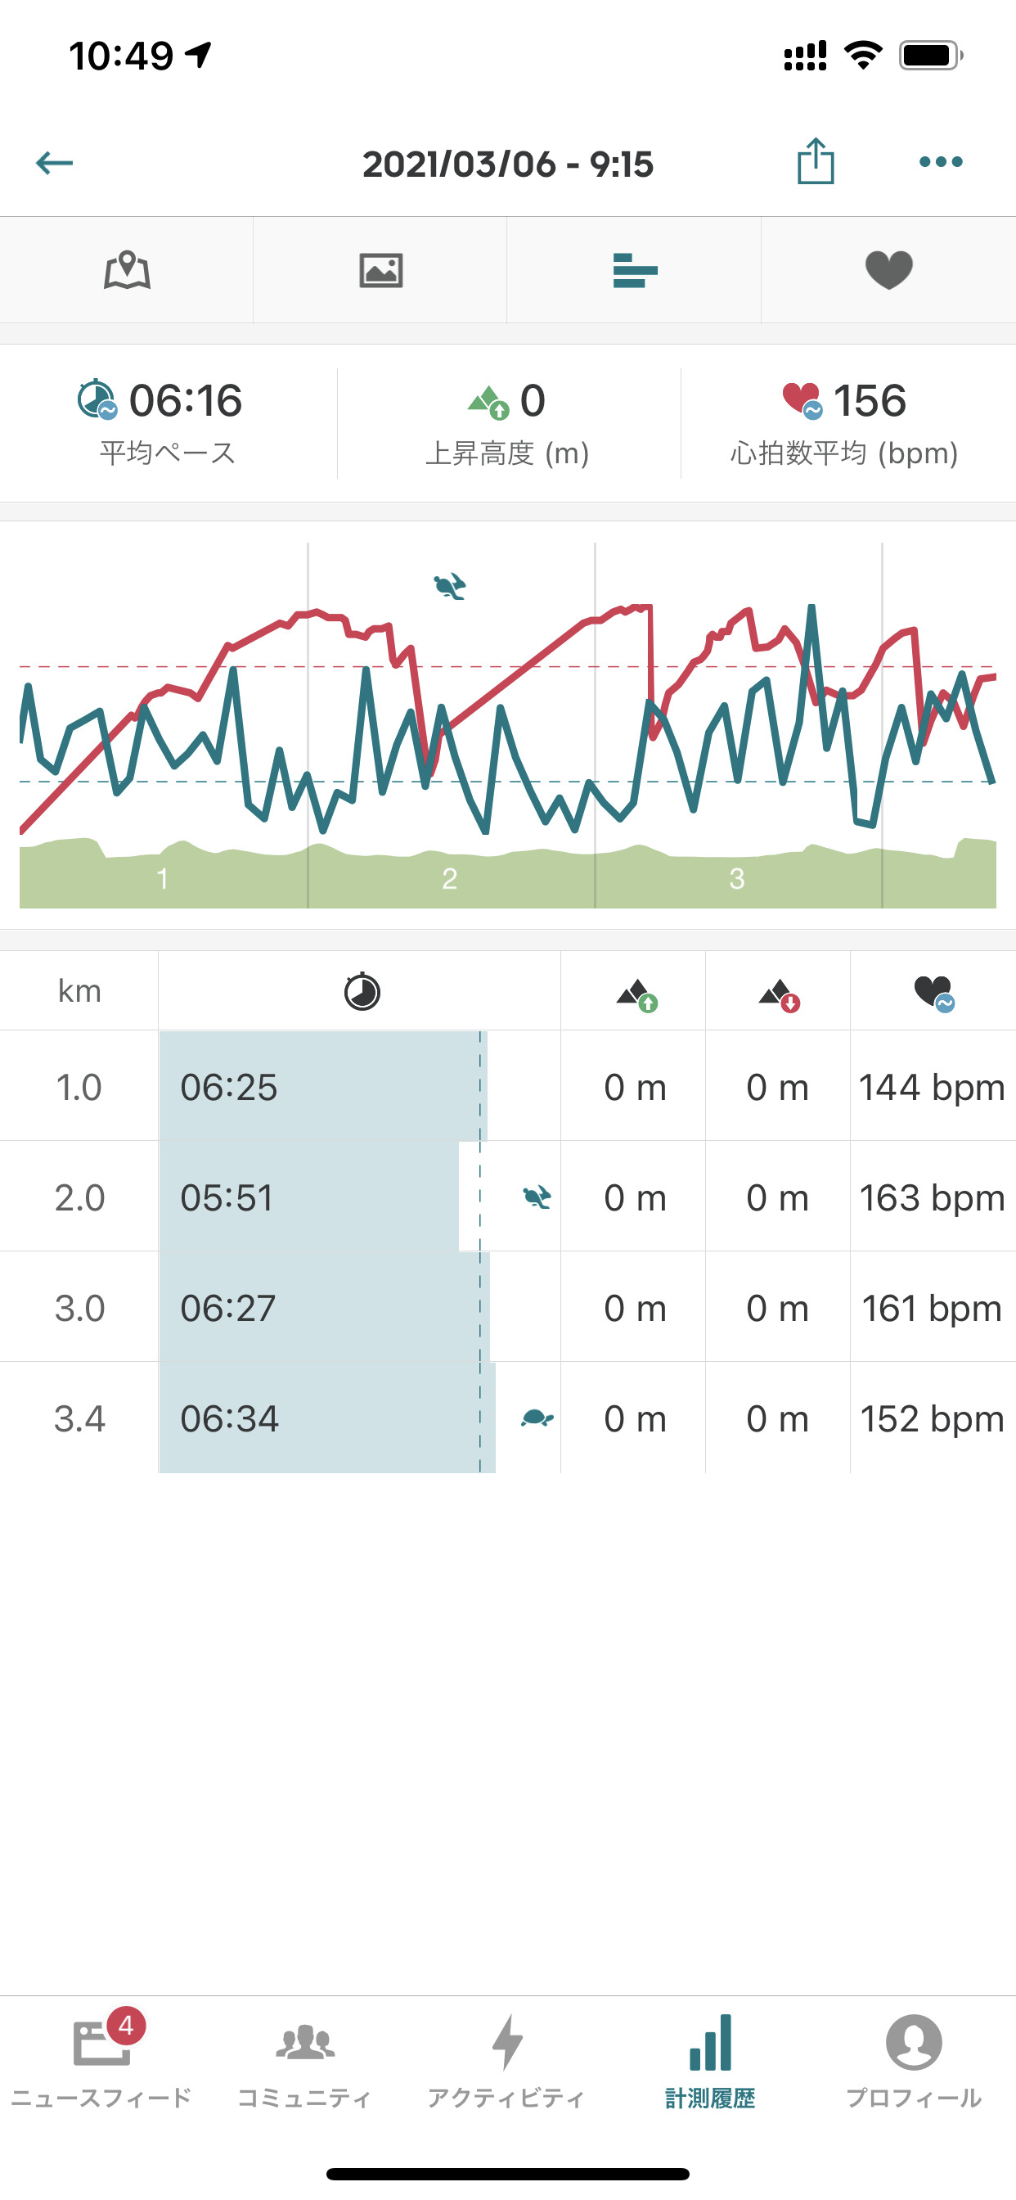Tap the rabbit marker on the chart

[450, 587]
